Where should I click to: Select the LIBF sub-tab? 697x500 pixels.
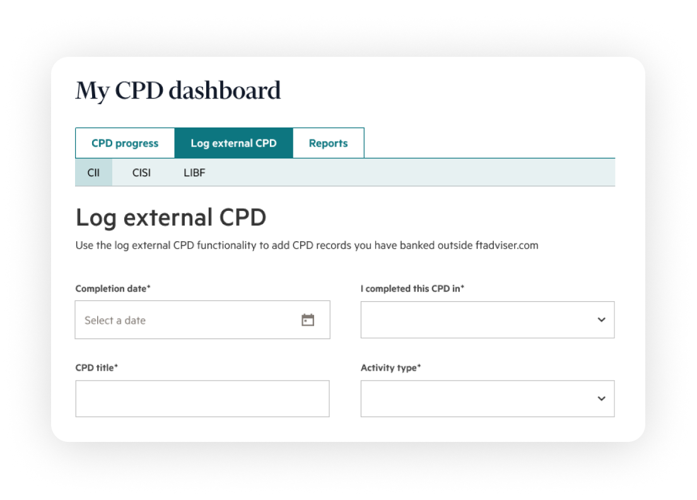pos(194,172)
